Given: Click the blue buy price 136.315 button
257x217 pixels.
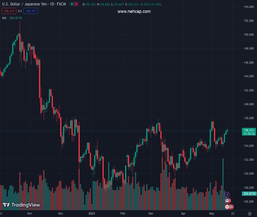Looking at the screenshot, I should [x=31, y=11].
